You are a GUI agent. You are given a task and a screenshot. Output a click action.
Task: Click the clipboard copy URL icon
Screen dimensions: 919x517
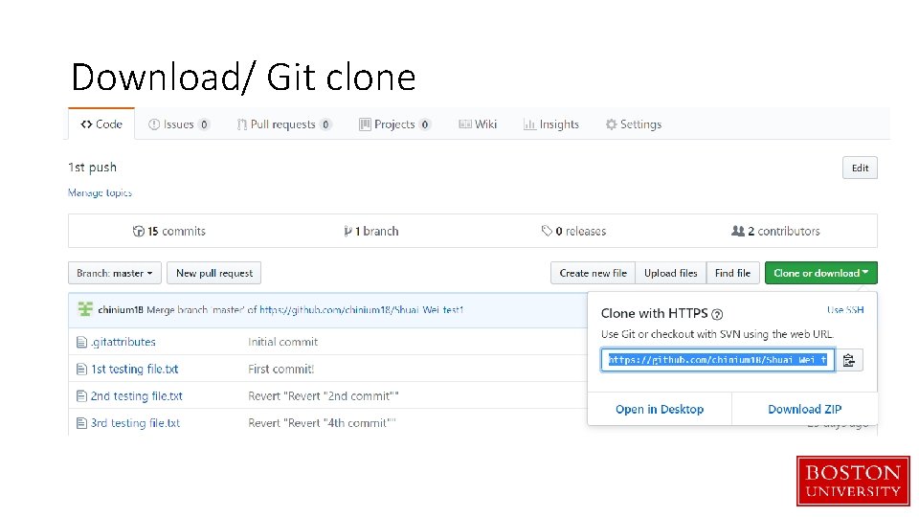pyautogui.click(x=849, y=360)
